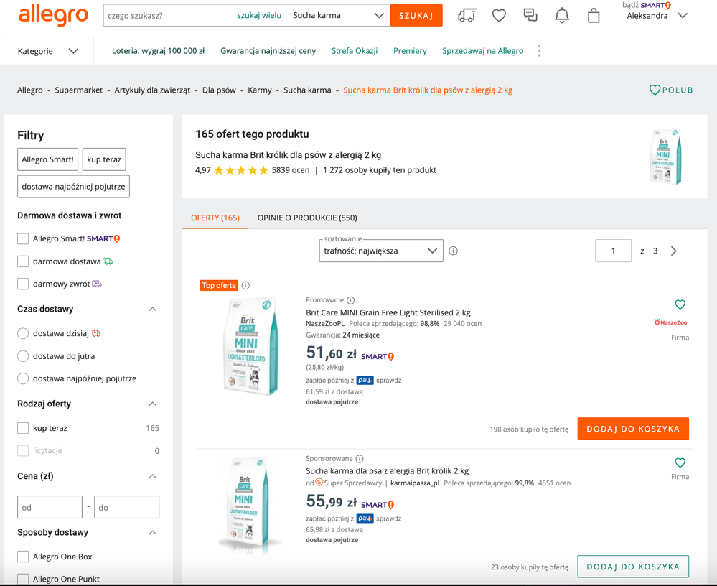Select the dostawa najpóźniej pojutrze radio option
Image resolution: width=717 pixels, height=586 pixels.
(23, 378)
